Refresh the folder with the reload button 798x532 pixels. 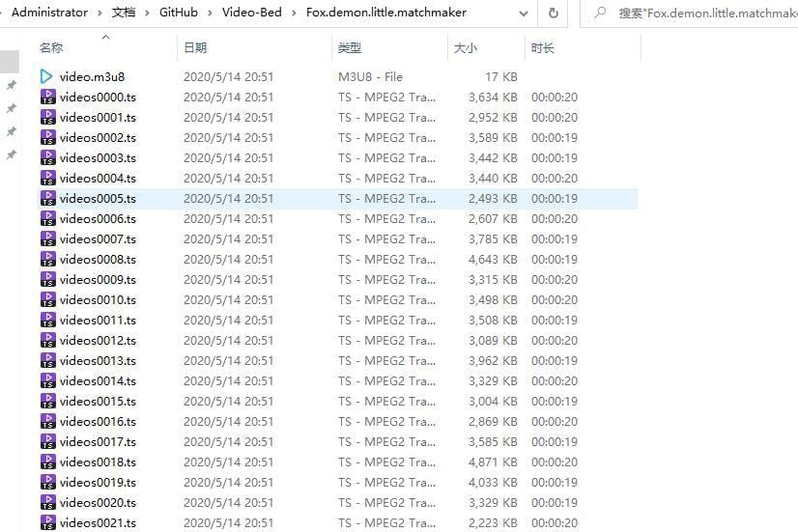(x=554, y=13)
